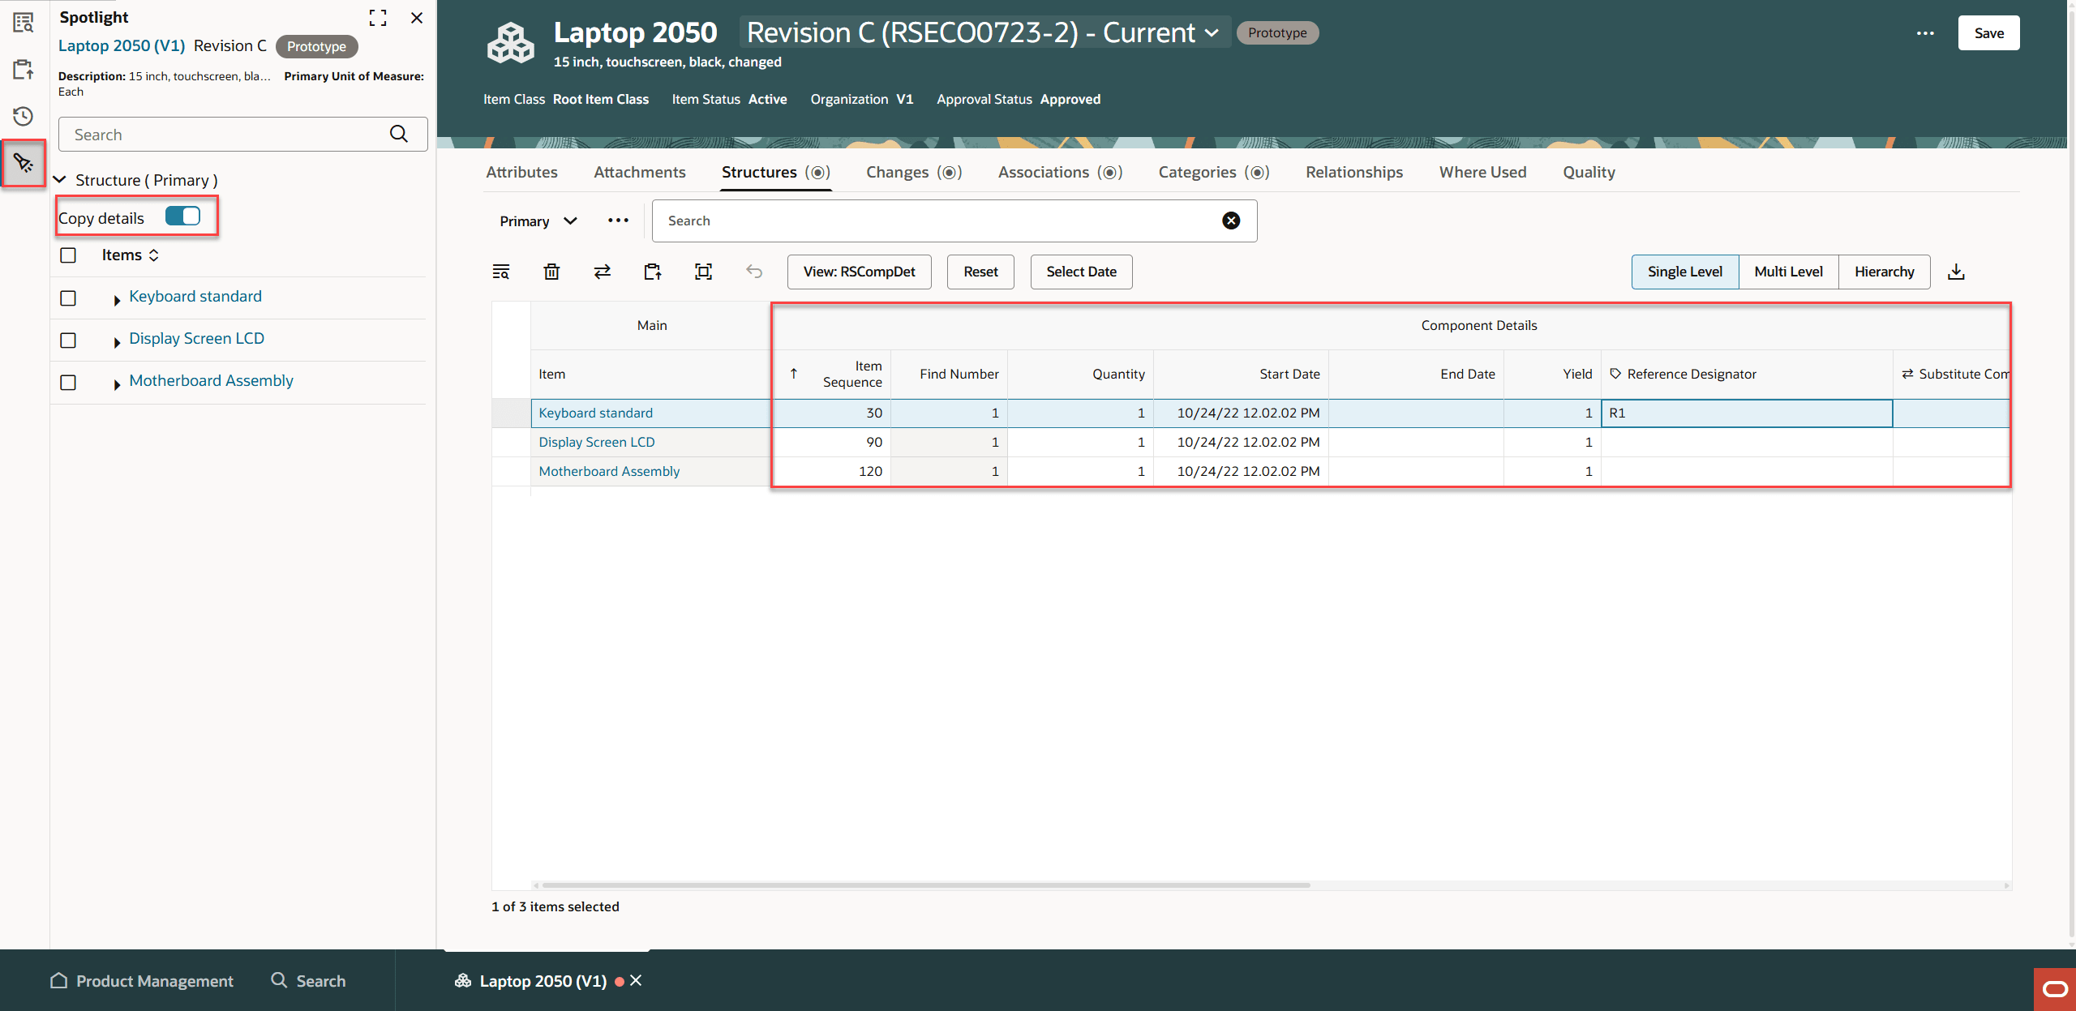Viewport: 2076px width, 1011px height.
Task: Click the delete component trash icon
Action: click(551, 272)
